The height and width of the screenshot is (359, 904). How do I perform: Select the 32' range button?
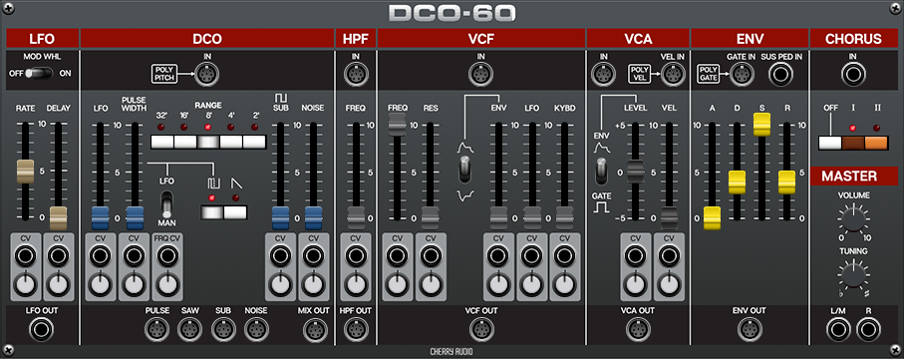[162, 142]
